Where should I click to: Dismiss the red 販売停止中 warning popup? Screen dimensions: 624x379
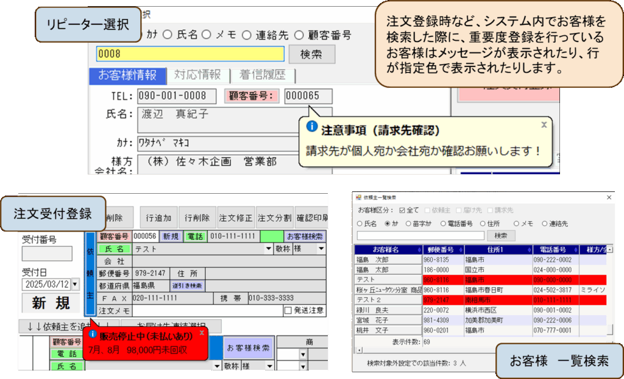pyautogui.click(x=202, y=333)
